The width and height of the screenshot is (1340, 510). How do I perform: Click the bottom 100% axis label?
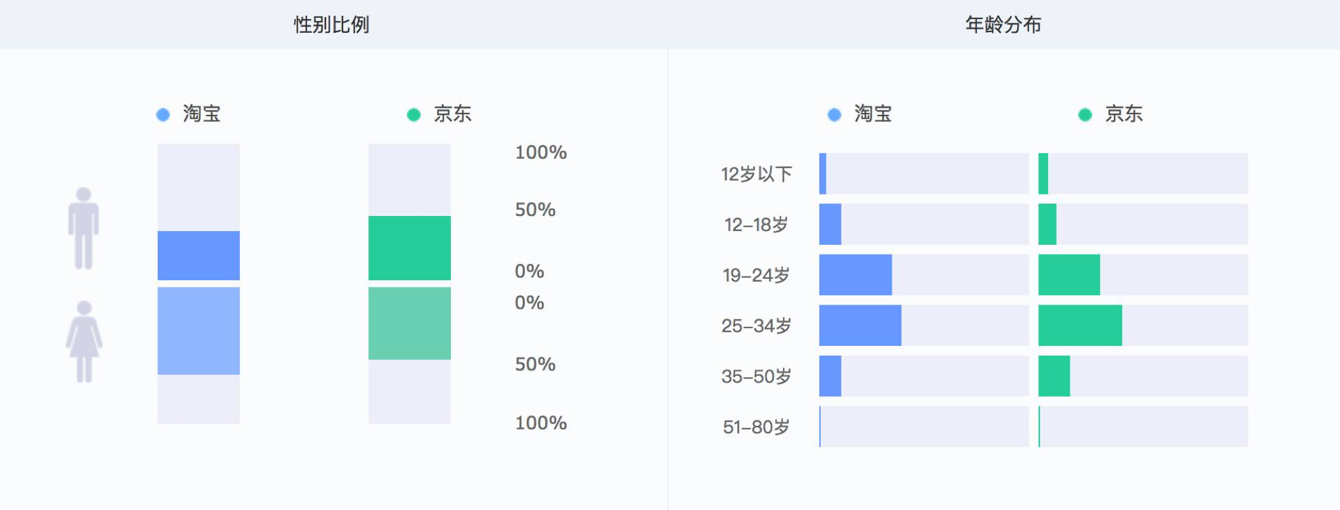click(540, 423)
